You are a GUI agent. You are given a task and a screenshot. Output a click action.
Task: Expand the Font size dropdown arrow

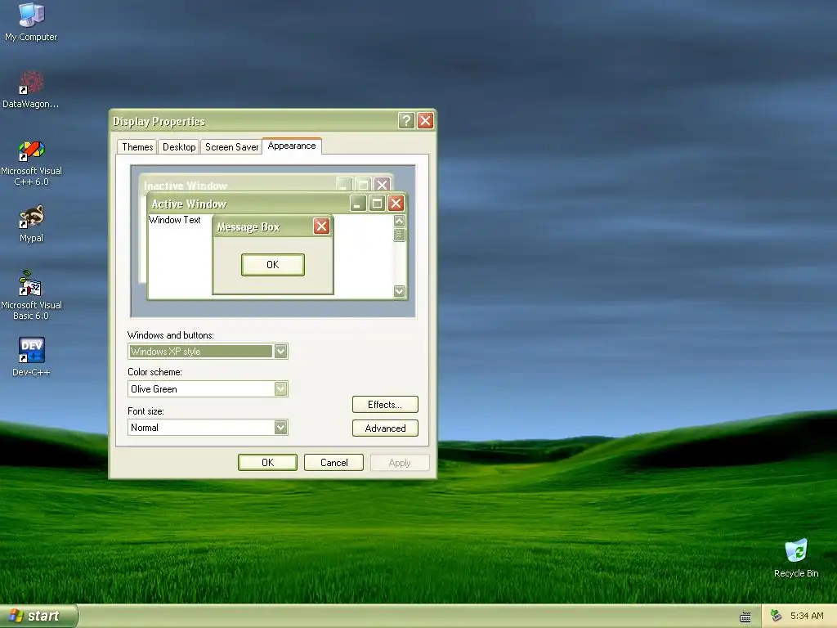click(281, 427)
